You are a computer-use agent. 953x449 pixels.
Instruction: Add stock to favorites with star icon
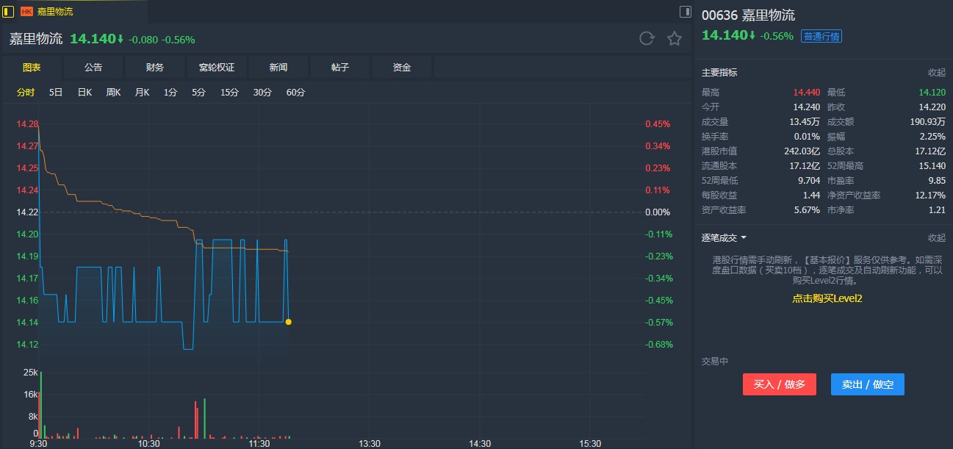[675, 39]
